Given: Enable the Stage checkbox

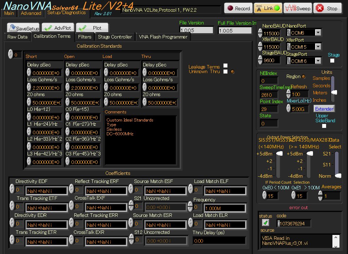Looking at the screenshot, I should (x=332, y=60).
